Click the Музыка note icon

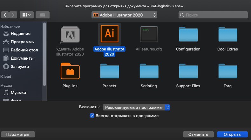click(x=6, y=92)
